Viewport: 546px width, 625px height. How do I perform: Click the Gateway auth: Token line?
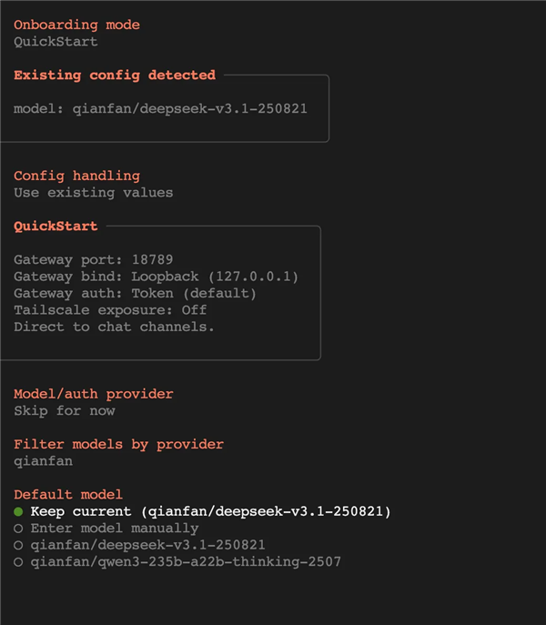click(x=135, y=294)
